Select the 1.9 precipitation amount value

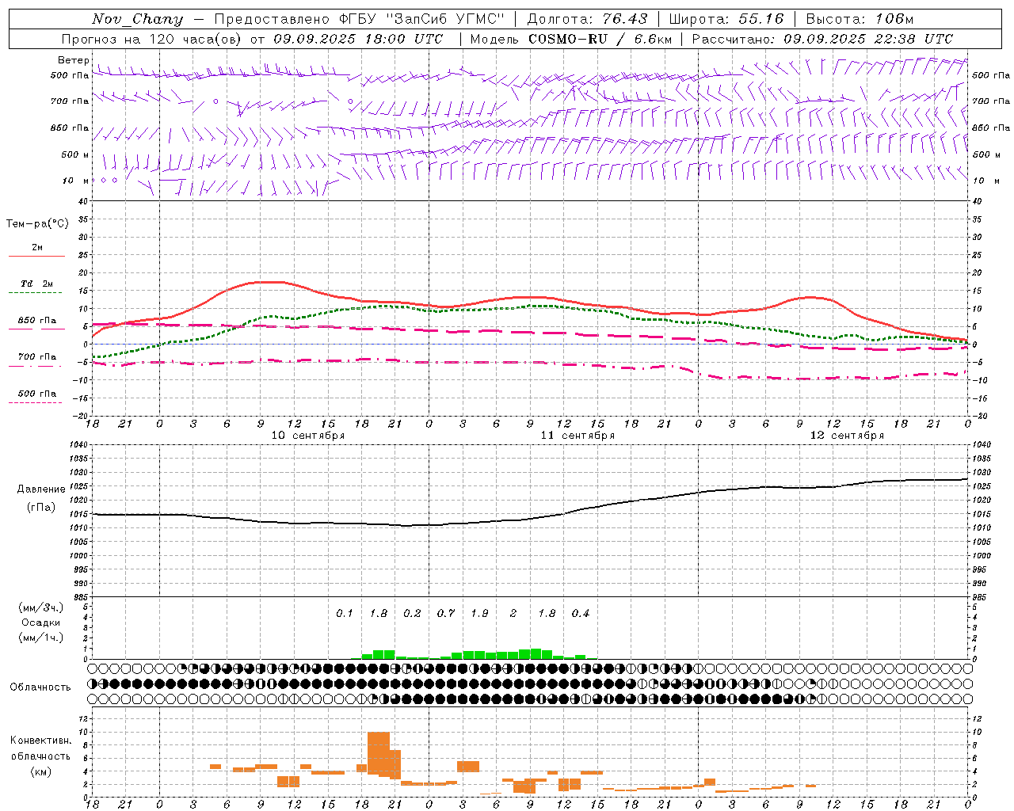[x=479, y=613]
